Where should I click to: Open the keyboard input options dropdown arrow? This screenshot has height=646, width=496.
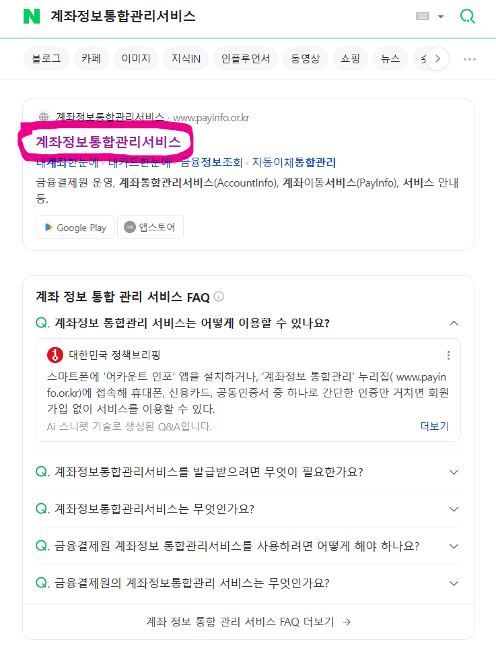(x=441, y=17)
